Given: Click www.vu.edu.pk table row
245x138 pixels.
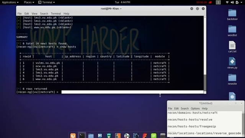Looking at the screenshot, I should coord(46,79).
